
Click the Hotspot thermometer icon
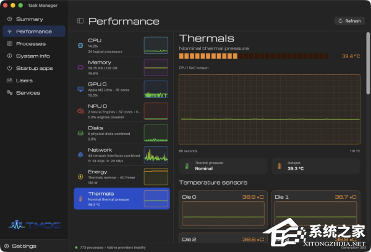tap(279, 166)
